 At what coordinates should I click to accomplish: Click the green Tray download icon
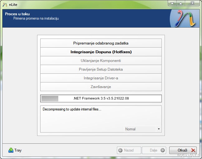pos(11,150)
